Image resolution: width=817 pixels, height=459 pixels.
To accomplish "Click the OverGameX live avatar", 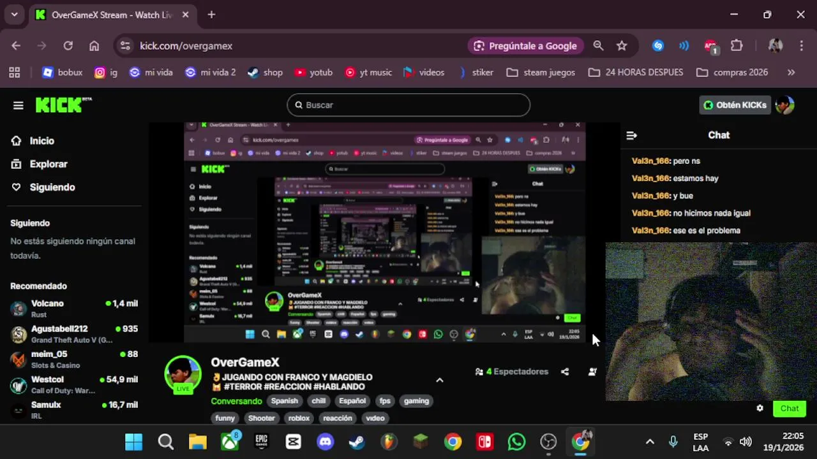I will [183, 374].
